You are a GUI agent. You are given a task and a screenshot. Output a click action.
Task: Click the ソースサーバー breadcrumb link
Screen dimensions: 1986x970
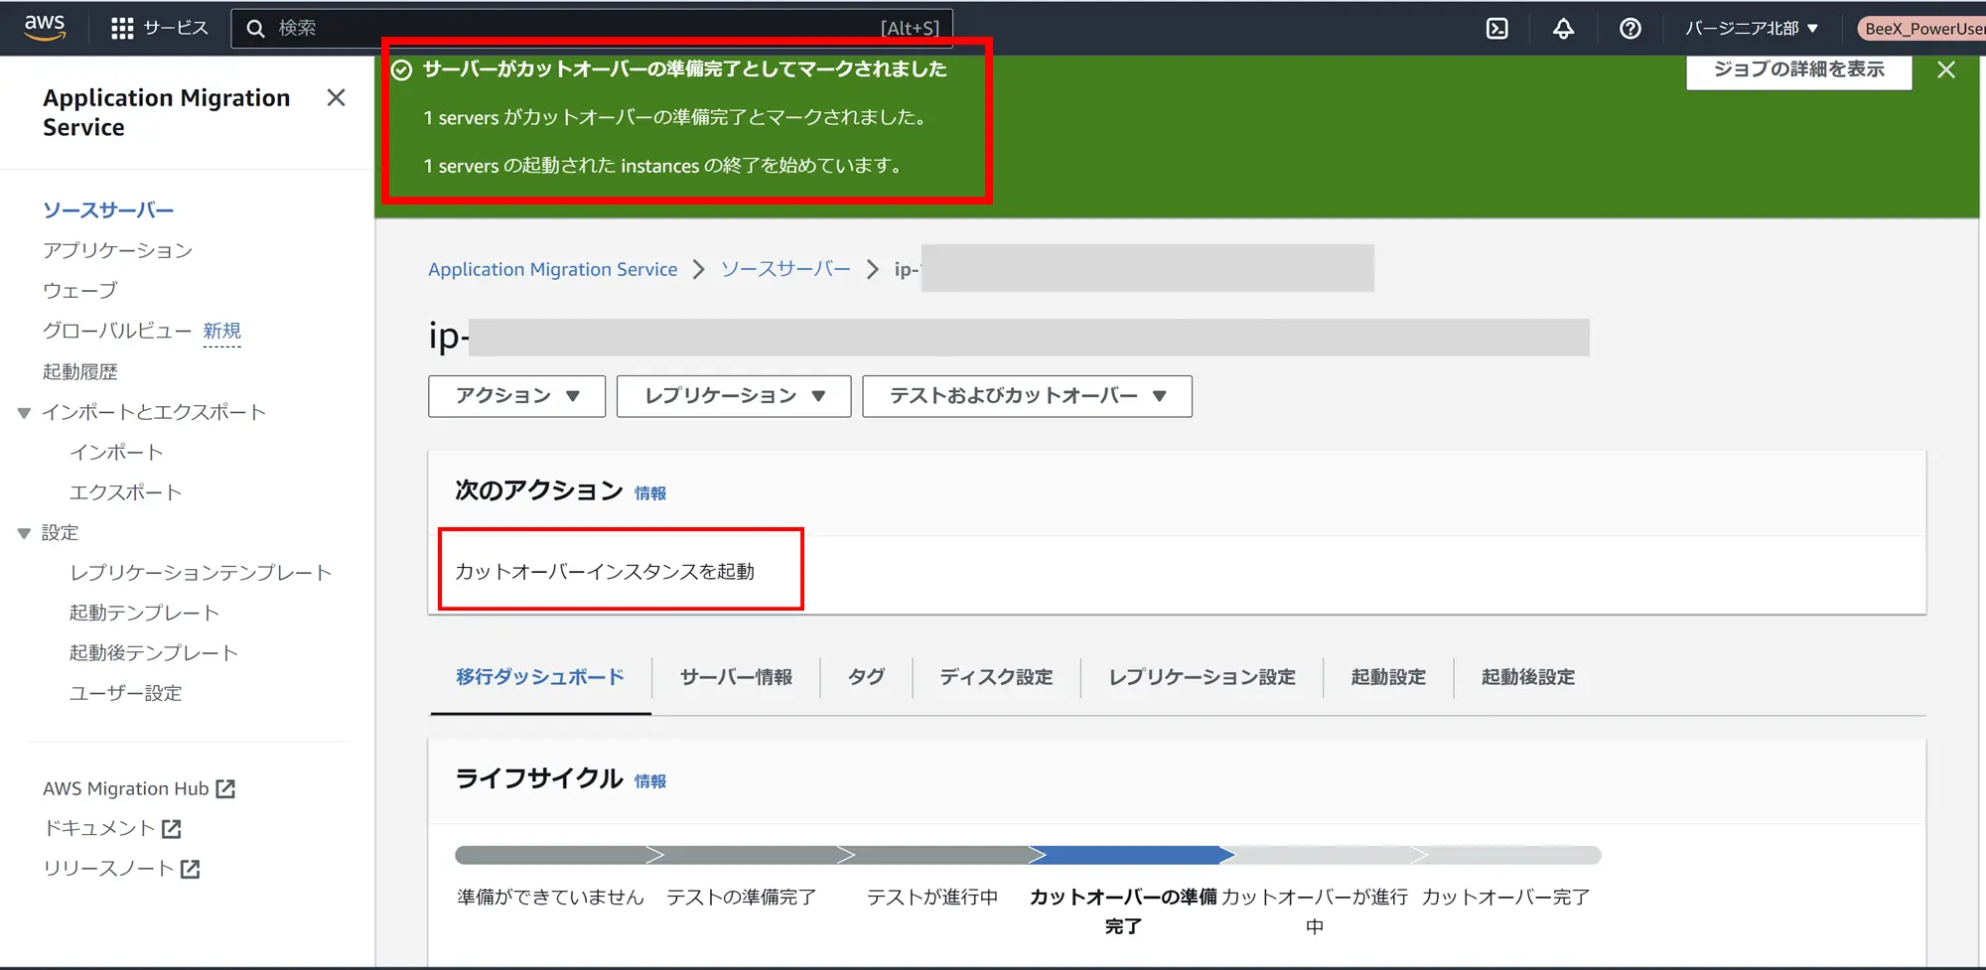point(785,269)
